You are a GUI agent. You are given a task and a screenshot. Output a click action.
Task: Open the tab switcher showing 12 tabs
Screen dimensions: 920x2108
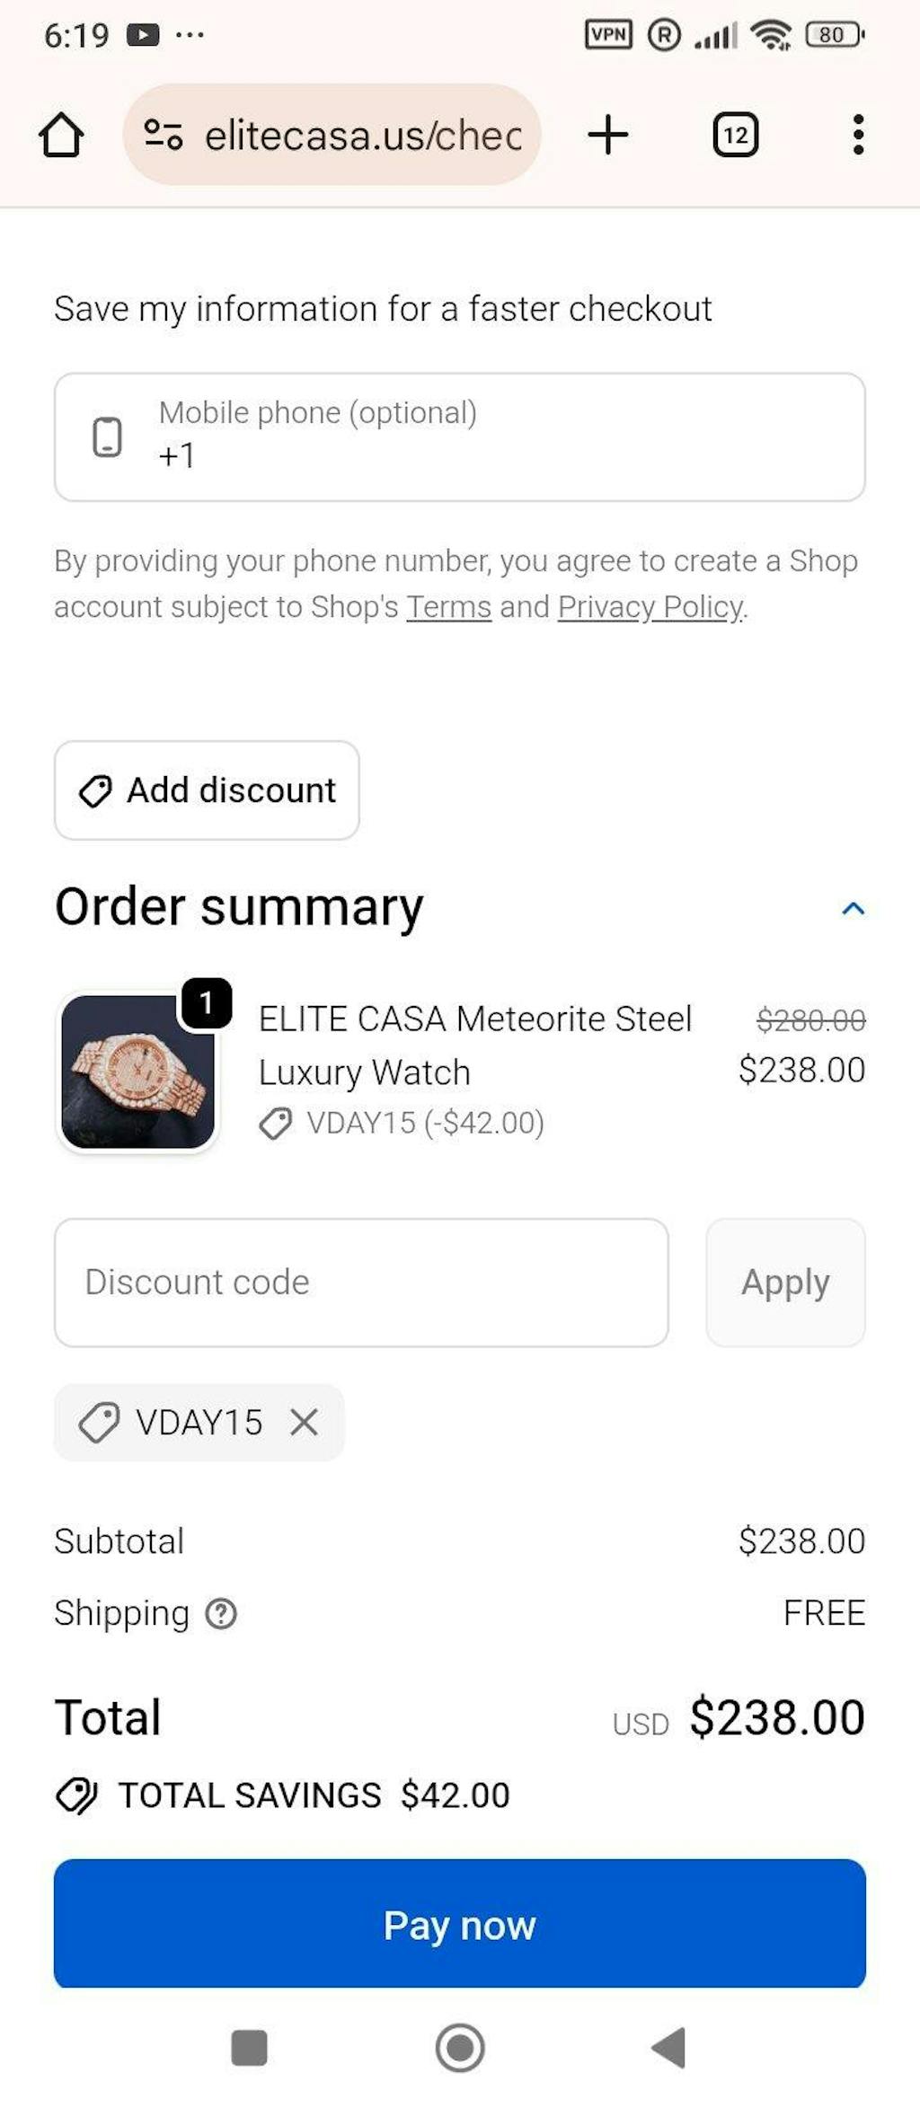(735, 136)
